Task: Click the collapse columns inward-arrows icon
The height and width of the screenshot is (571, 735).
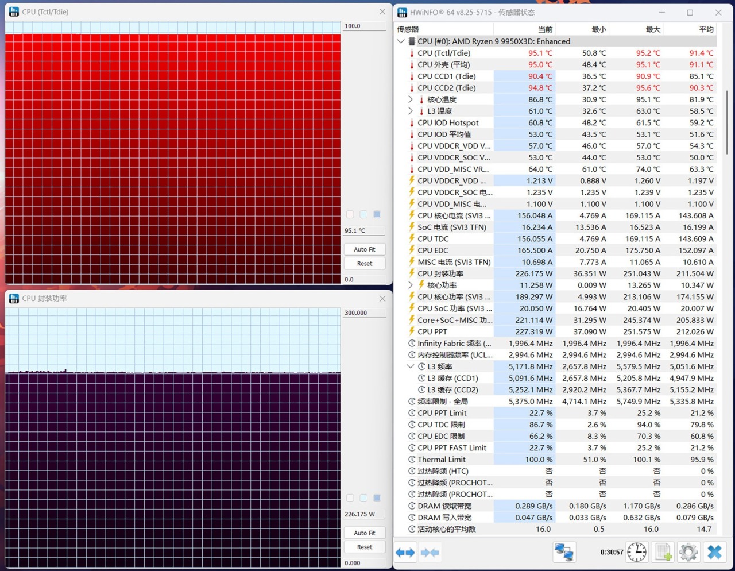Action: pyautogui.click(x=430, y=553)
